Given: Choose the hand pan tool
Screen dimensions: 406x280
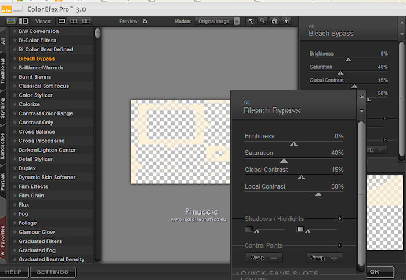Looking at the screenshot, I should pos(275,21).
